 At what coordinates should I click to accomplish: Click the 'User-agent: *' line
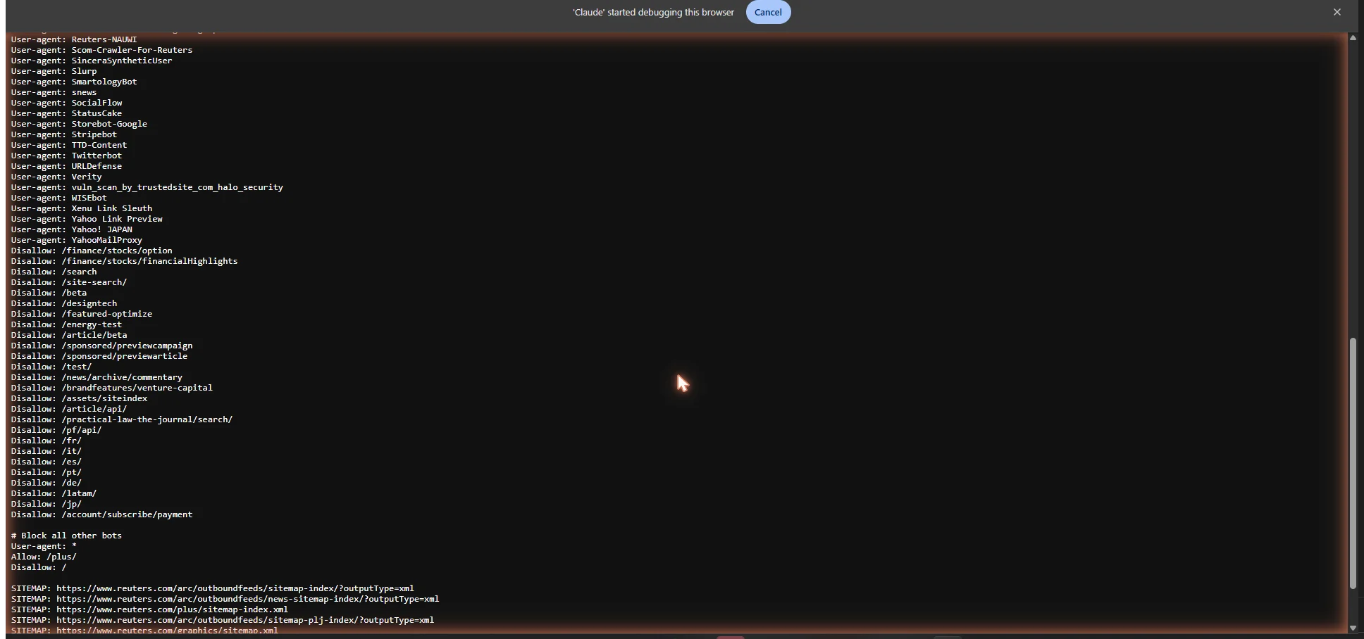(x=44, y=546)
